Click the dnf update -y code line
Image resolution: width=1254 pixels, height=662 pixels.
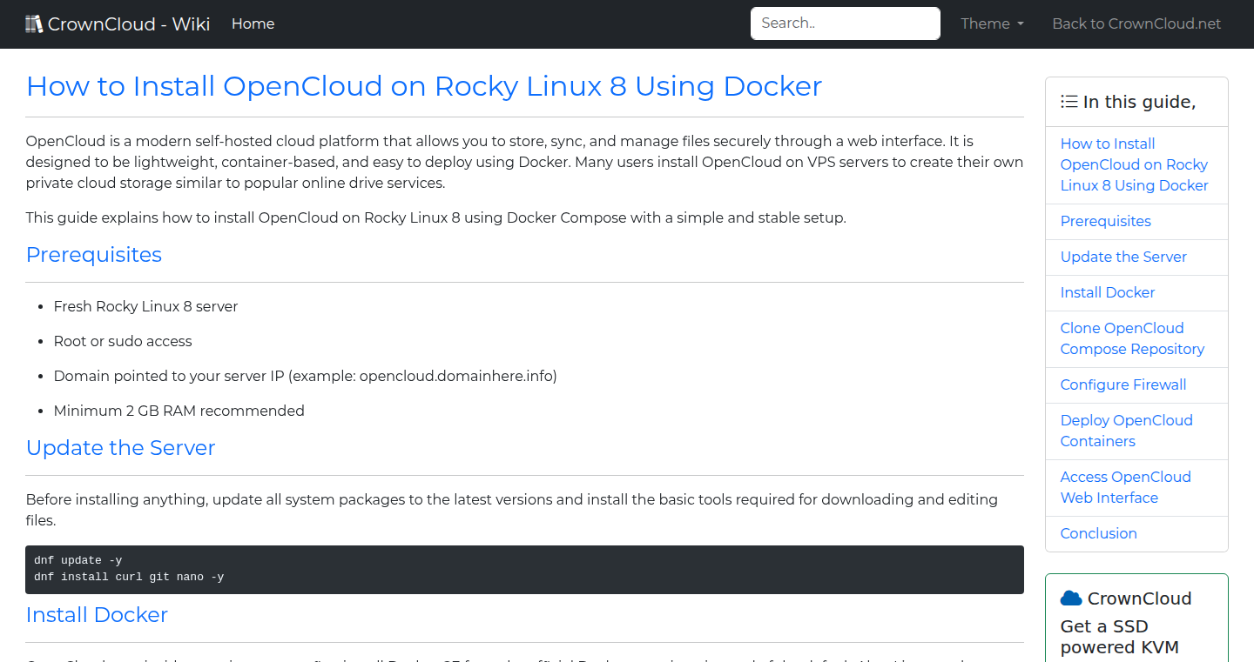pyautogui.click(x=78, y=560)
